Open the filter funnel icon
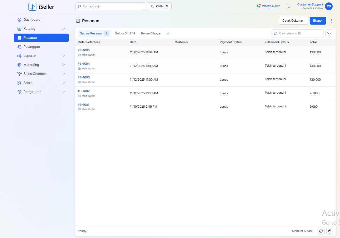This screenshot has width=340, height=238. [x=329, y=34]
